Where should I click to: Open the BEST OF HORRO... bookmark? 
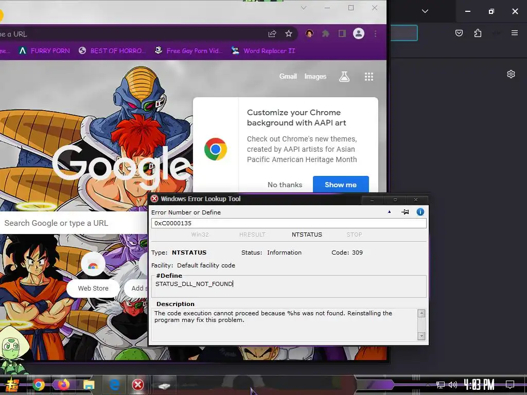coord(112,51)
